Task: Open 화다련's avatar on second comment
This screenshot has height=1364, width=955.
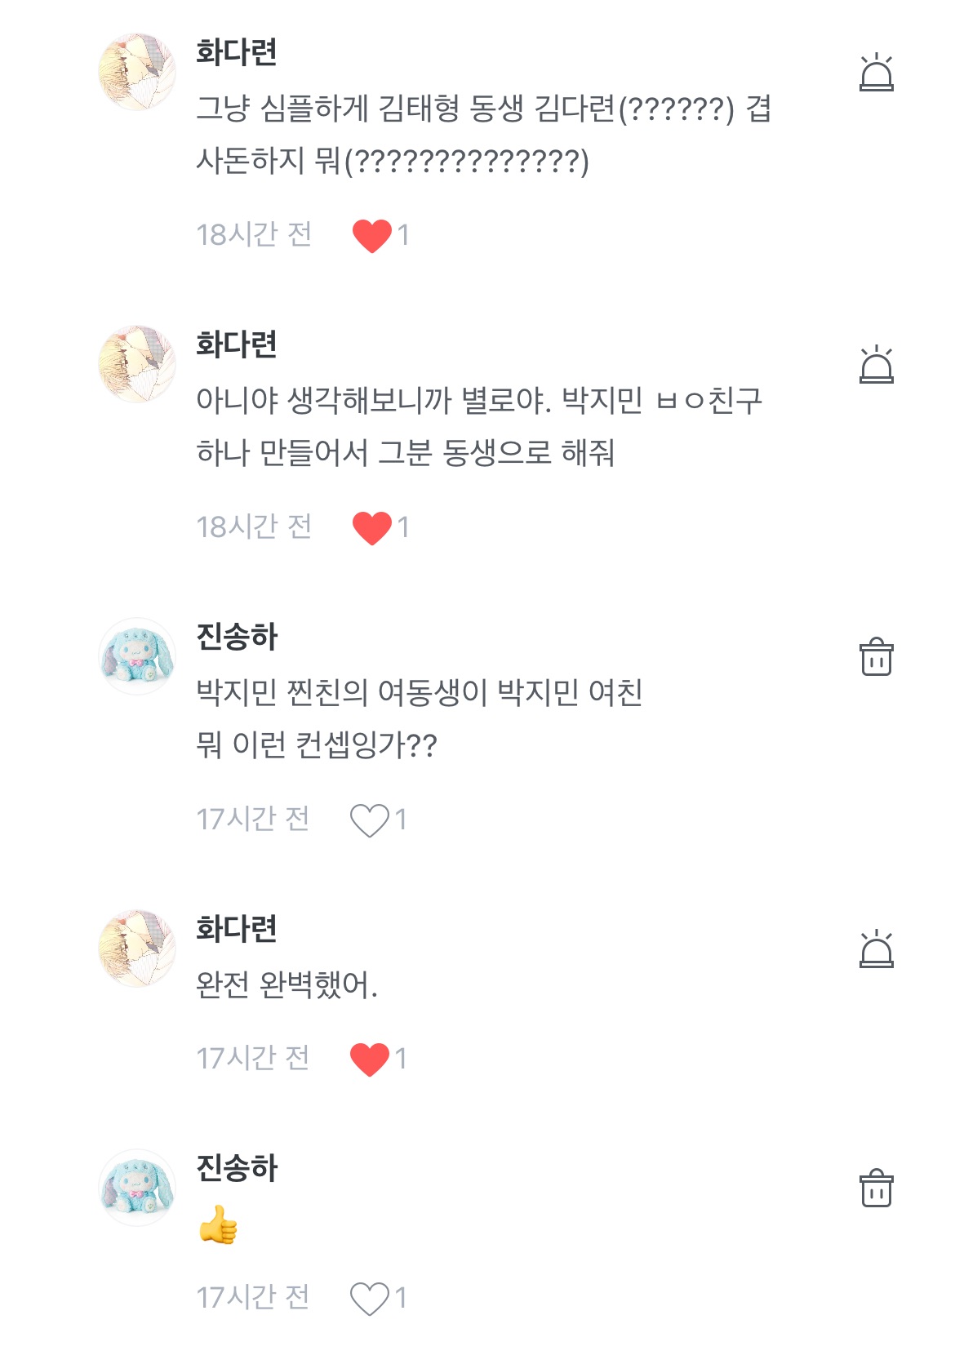Action: coord(137,364)
